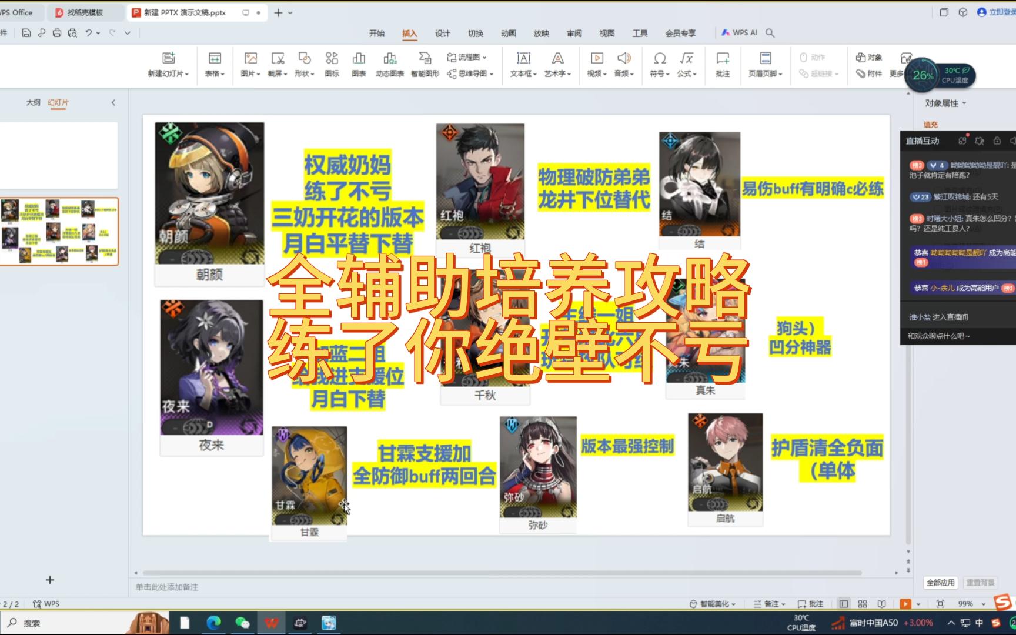Image resolution: width=1016 pixels, height=635 pixels.
Task: Click the 全部应用 apply to all button
Action: pos(940,583)
